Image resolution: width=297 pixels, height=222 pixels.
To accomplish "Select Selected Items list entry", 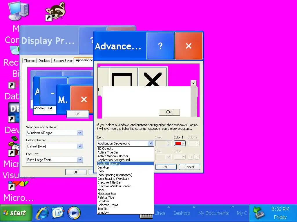I will tap(125, 205).
